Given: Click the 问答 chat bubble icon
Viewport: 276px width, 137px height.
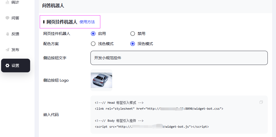Looking at the screenshot, I should [7, 18].
